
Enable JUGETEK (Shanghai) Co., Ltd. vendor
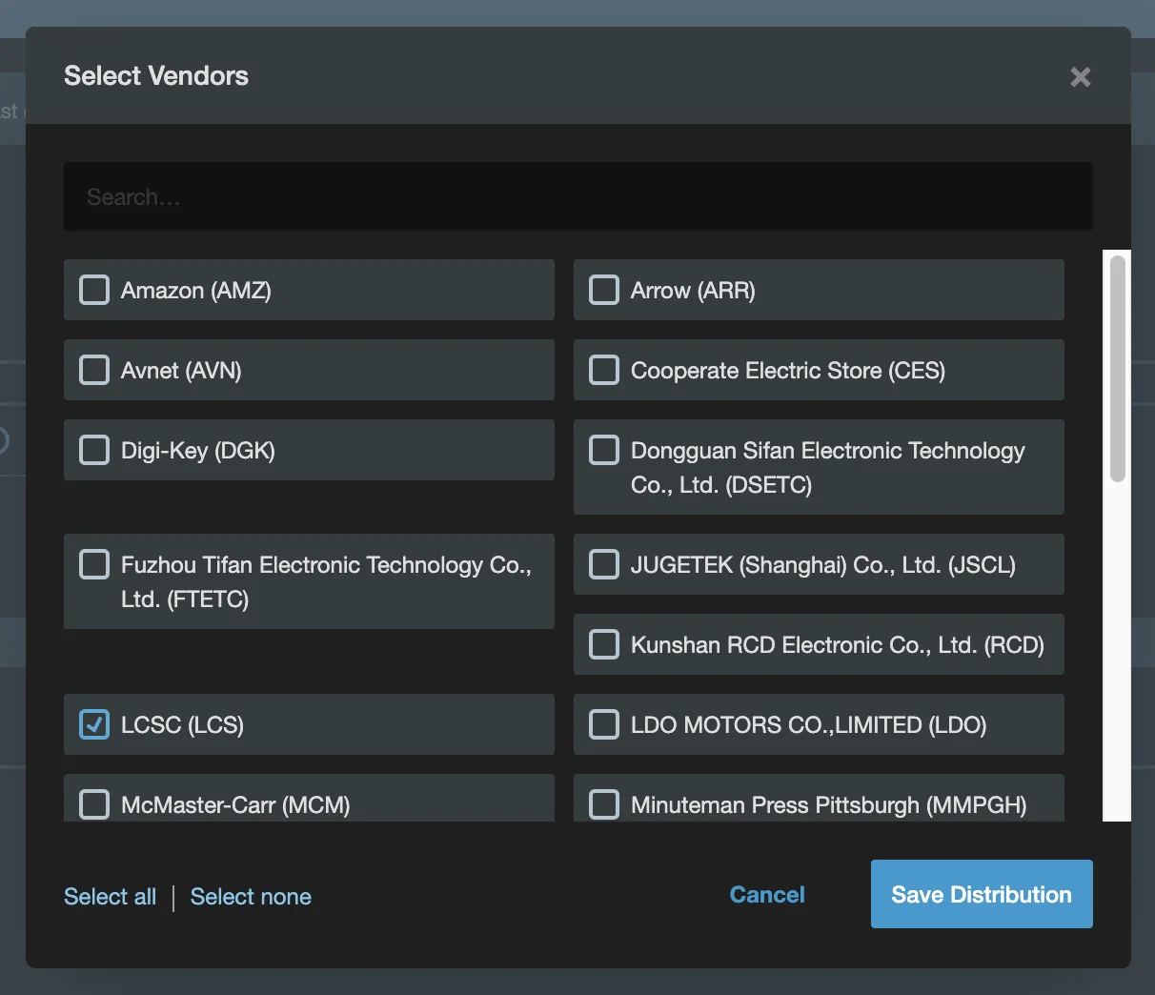[604, 564]
